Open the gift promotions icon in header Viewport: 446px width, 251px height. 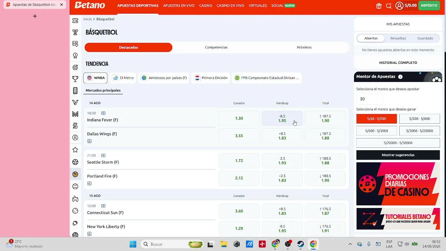379,6
